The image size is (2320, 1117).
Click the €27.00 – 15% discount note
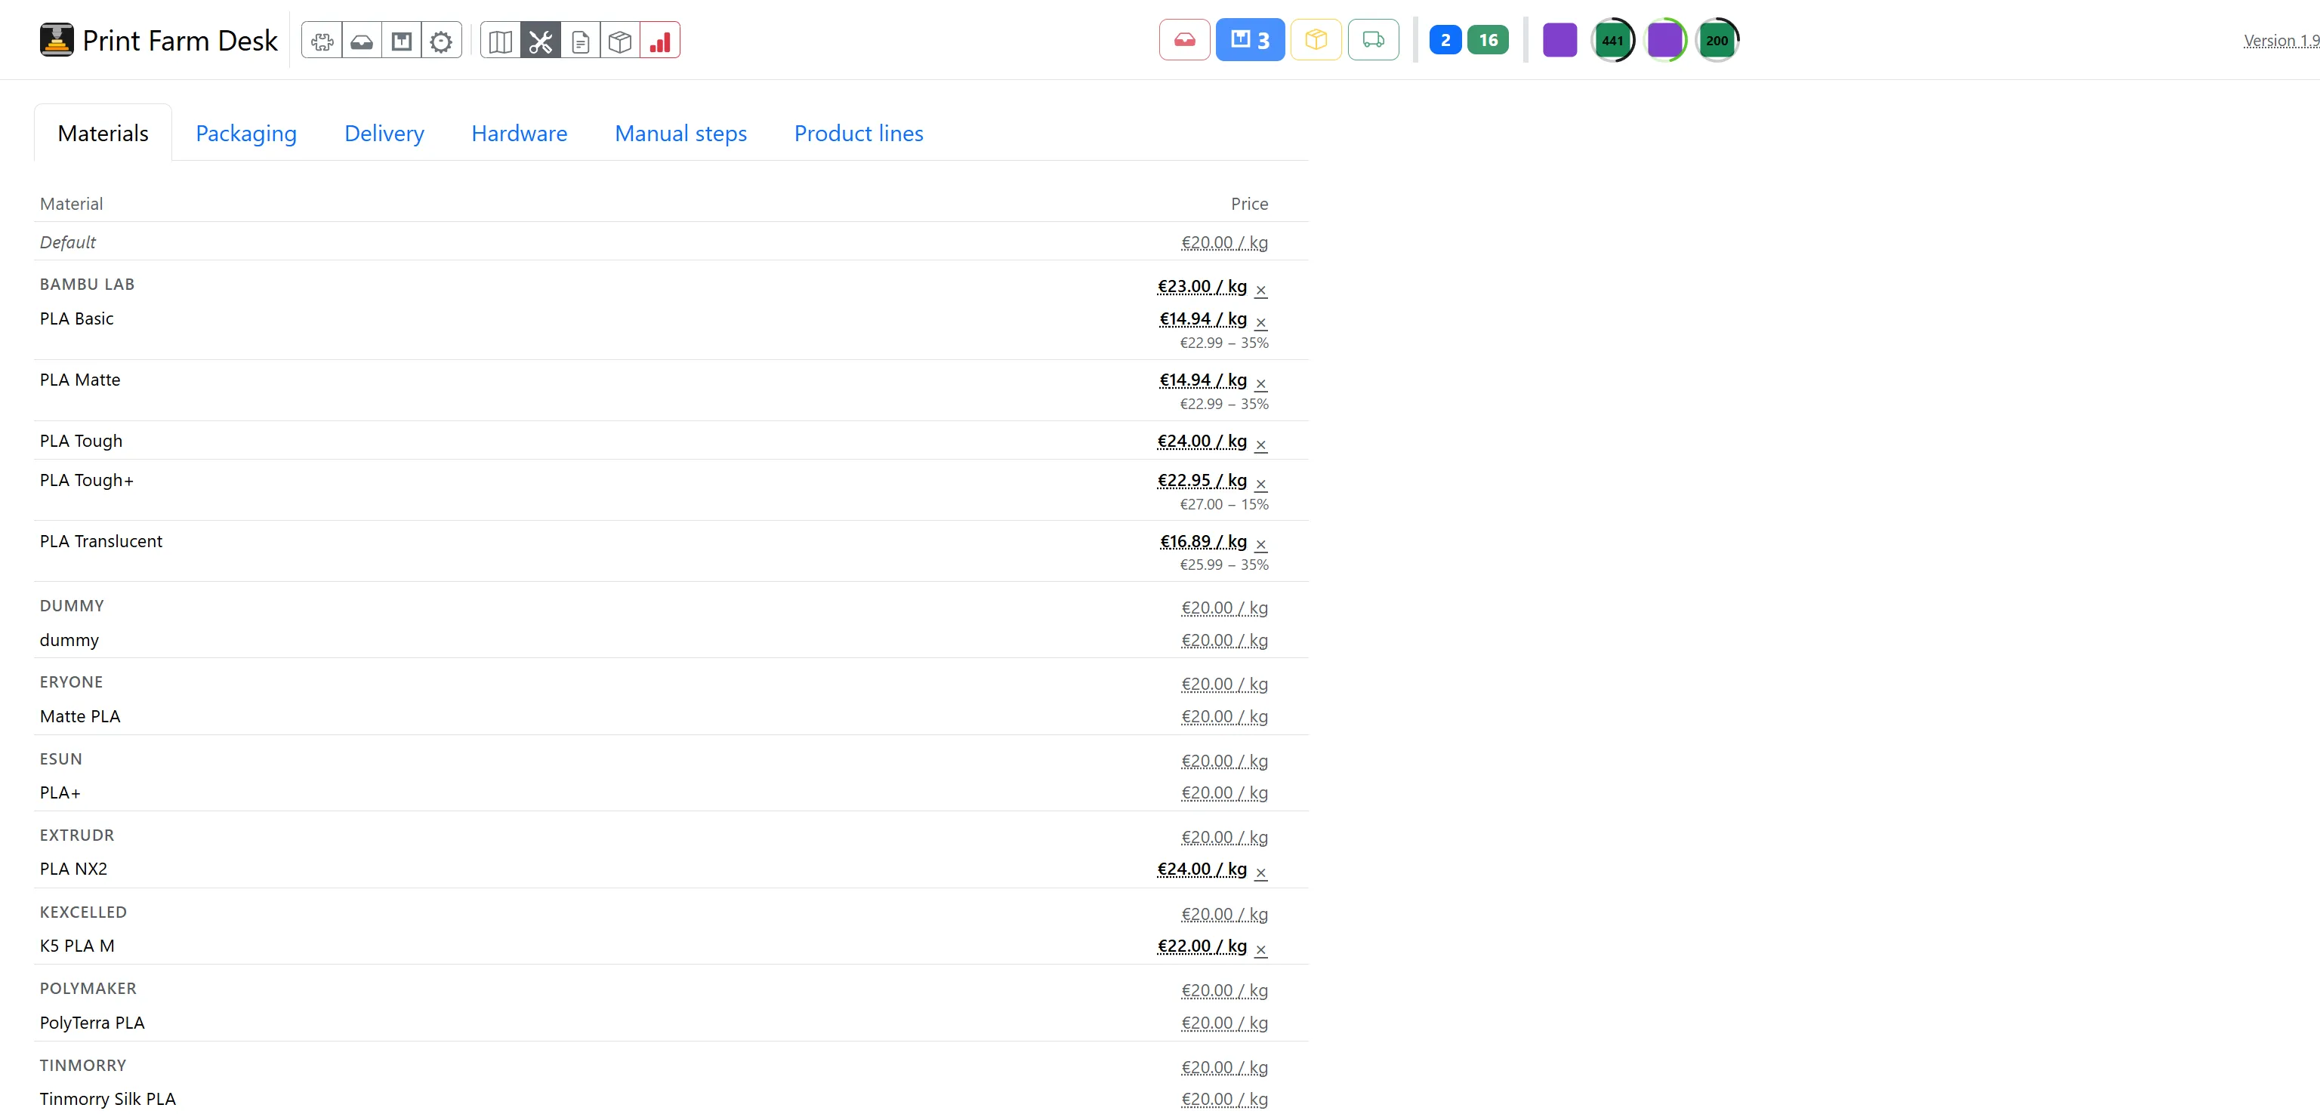[1224, 504]
